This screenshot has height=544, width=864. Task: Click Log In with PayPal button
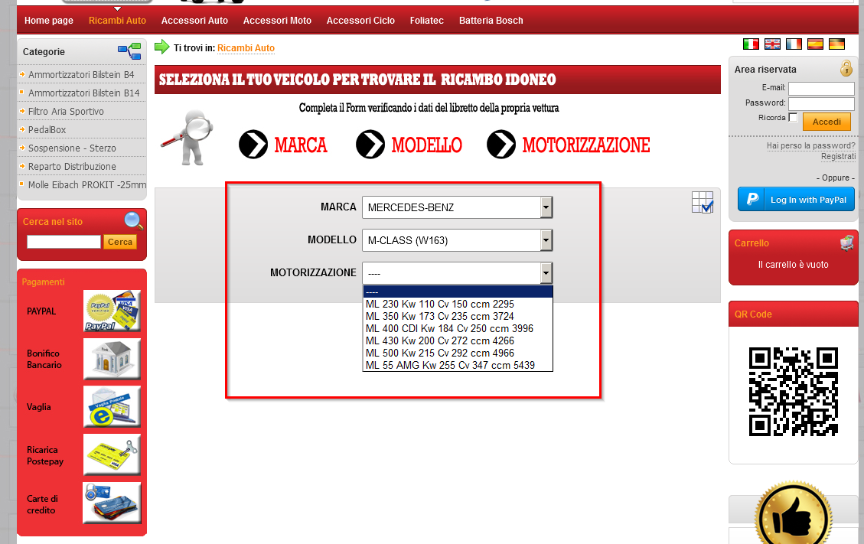796,200
